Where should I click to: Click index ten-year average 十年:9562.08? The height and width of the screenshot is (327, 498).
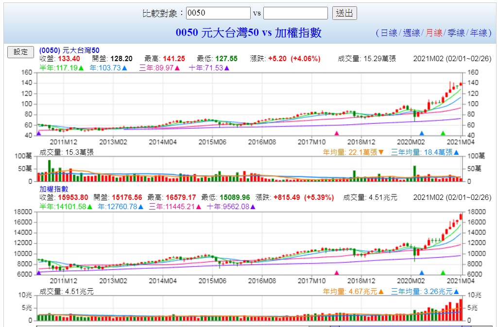click(x=231, y=207)
